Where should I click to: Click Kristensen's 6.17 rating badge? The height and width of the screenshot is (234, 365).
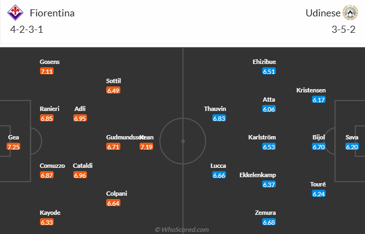(x=318, y=100)
